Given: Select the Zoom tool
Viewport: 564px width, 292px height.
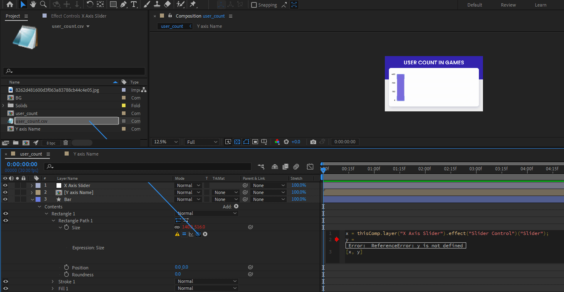Looking at the screenshot, I should 43,4.
